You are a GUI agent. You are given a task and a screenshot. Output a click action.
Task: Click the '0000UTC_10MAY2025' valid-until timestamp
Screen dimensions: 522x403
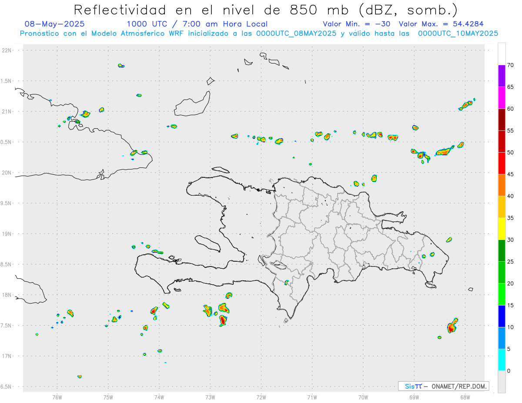click(x=458, y=33)
